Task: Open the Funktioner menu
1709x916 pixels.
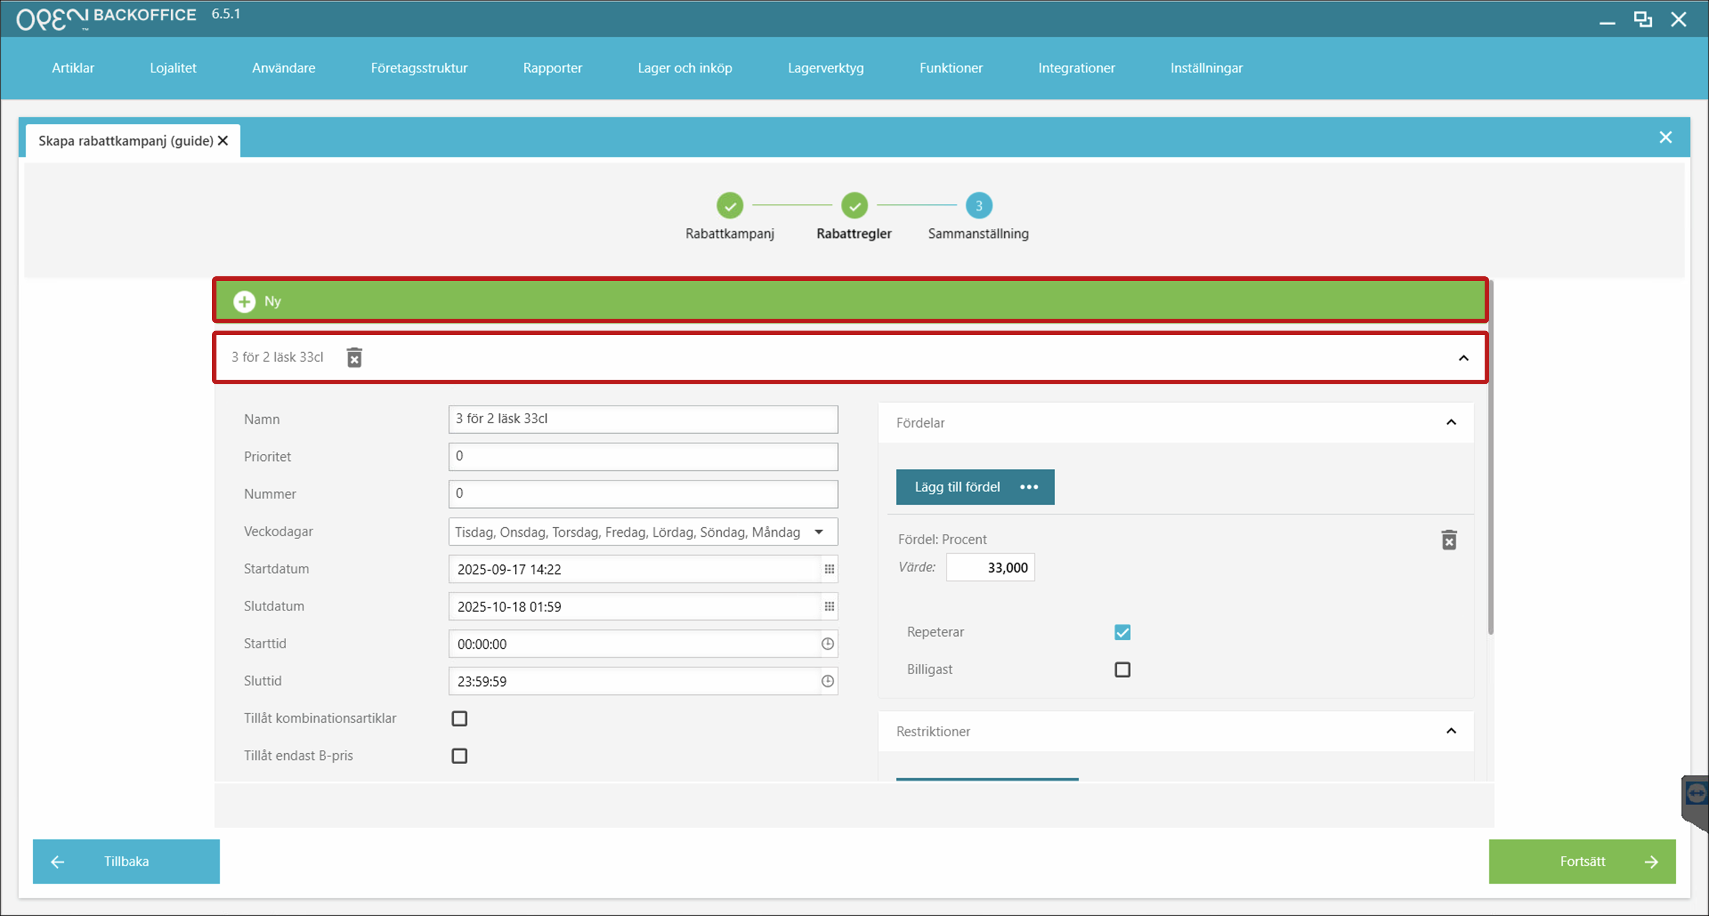Action: coord(951,68)
